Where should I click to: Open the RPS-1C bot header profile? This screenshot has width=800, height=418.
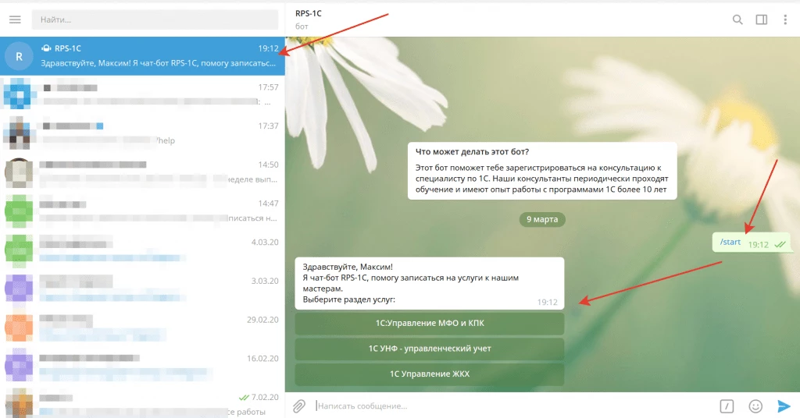coord(309,19)
